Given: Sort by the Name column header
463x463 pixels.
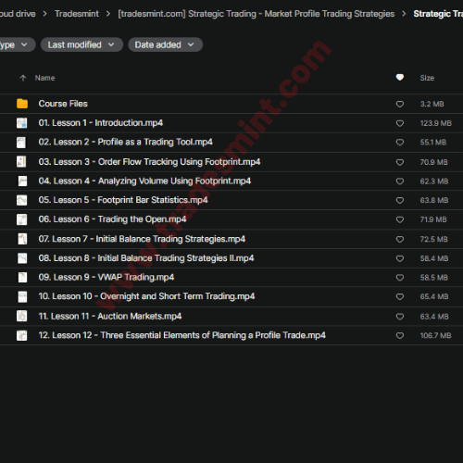Looking at the screenshot, I should point(44,78).
